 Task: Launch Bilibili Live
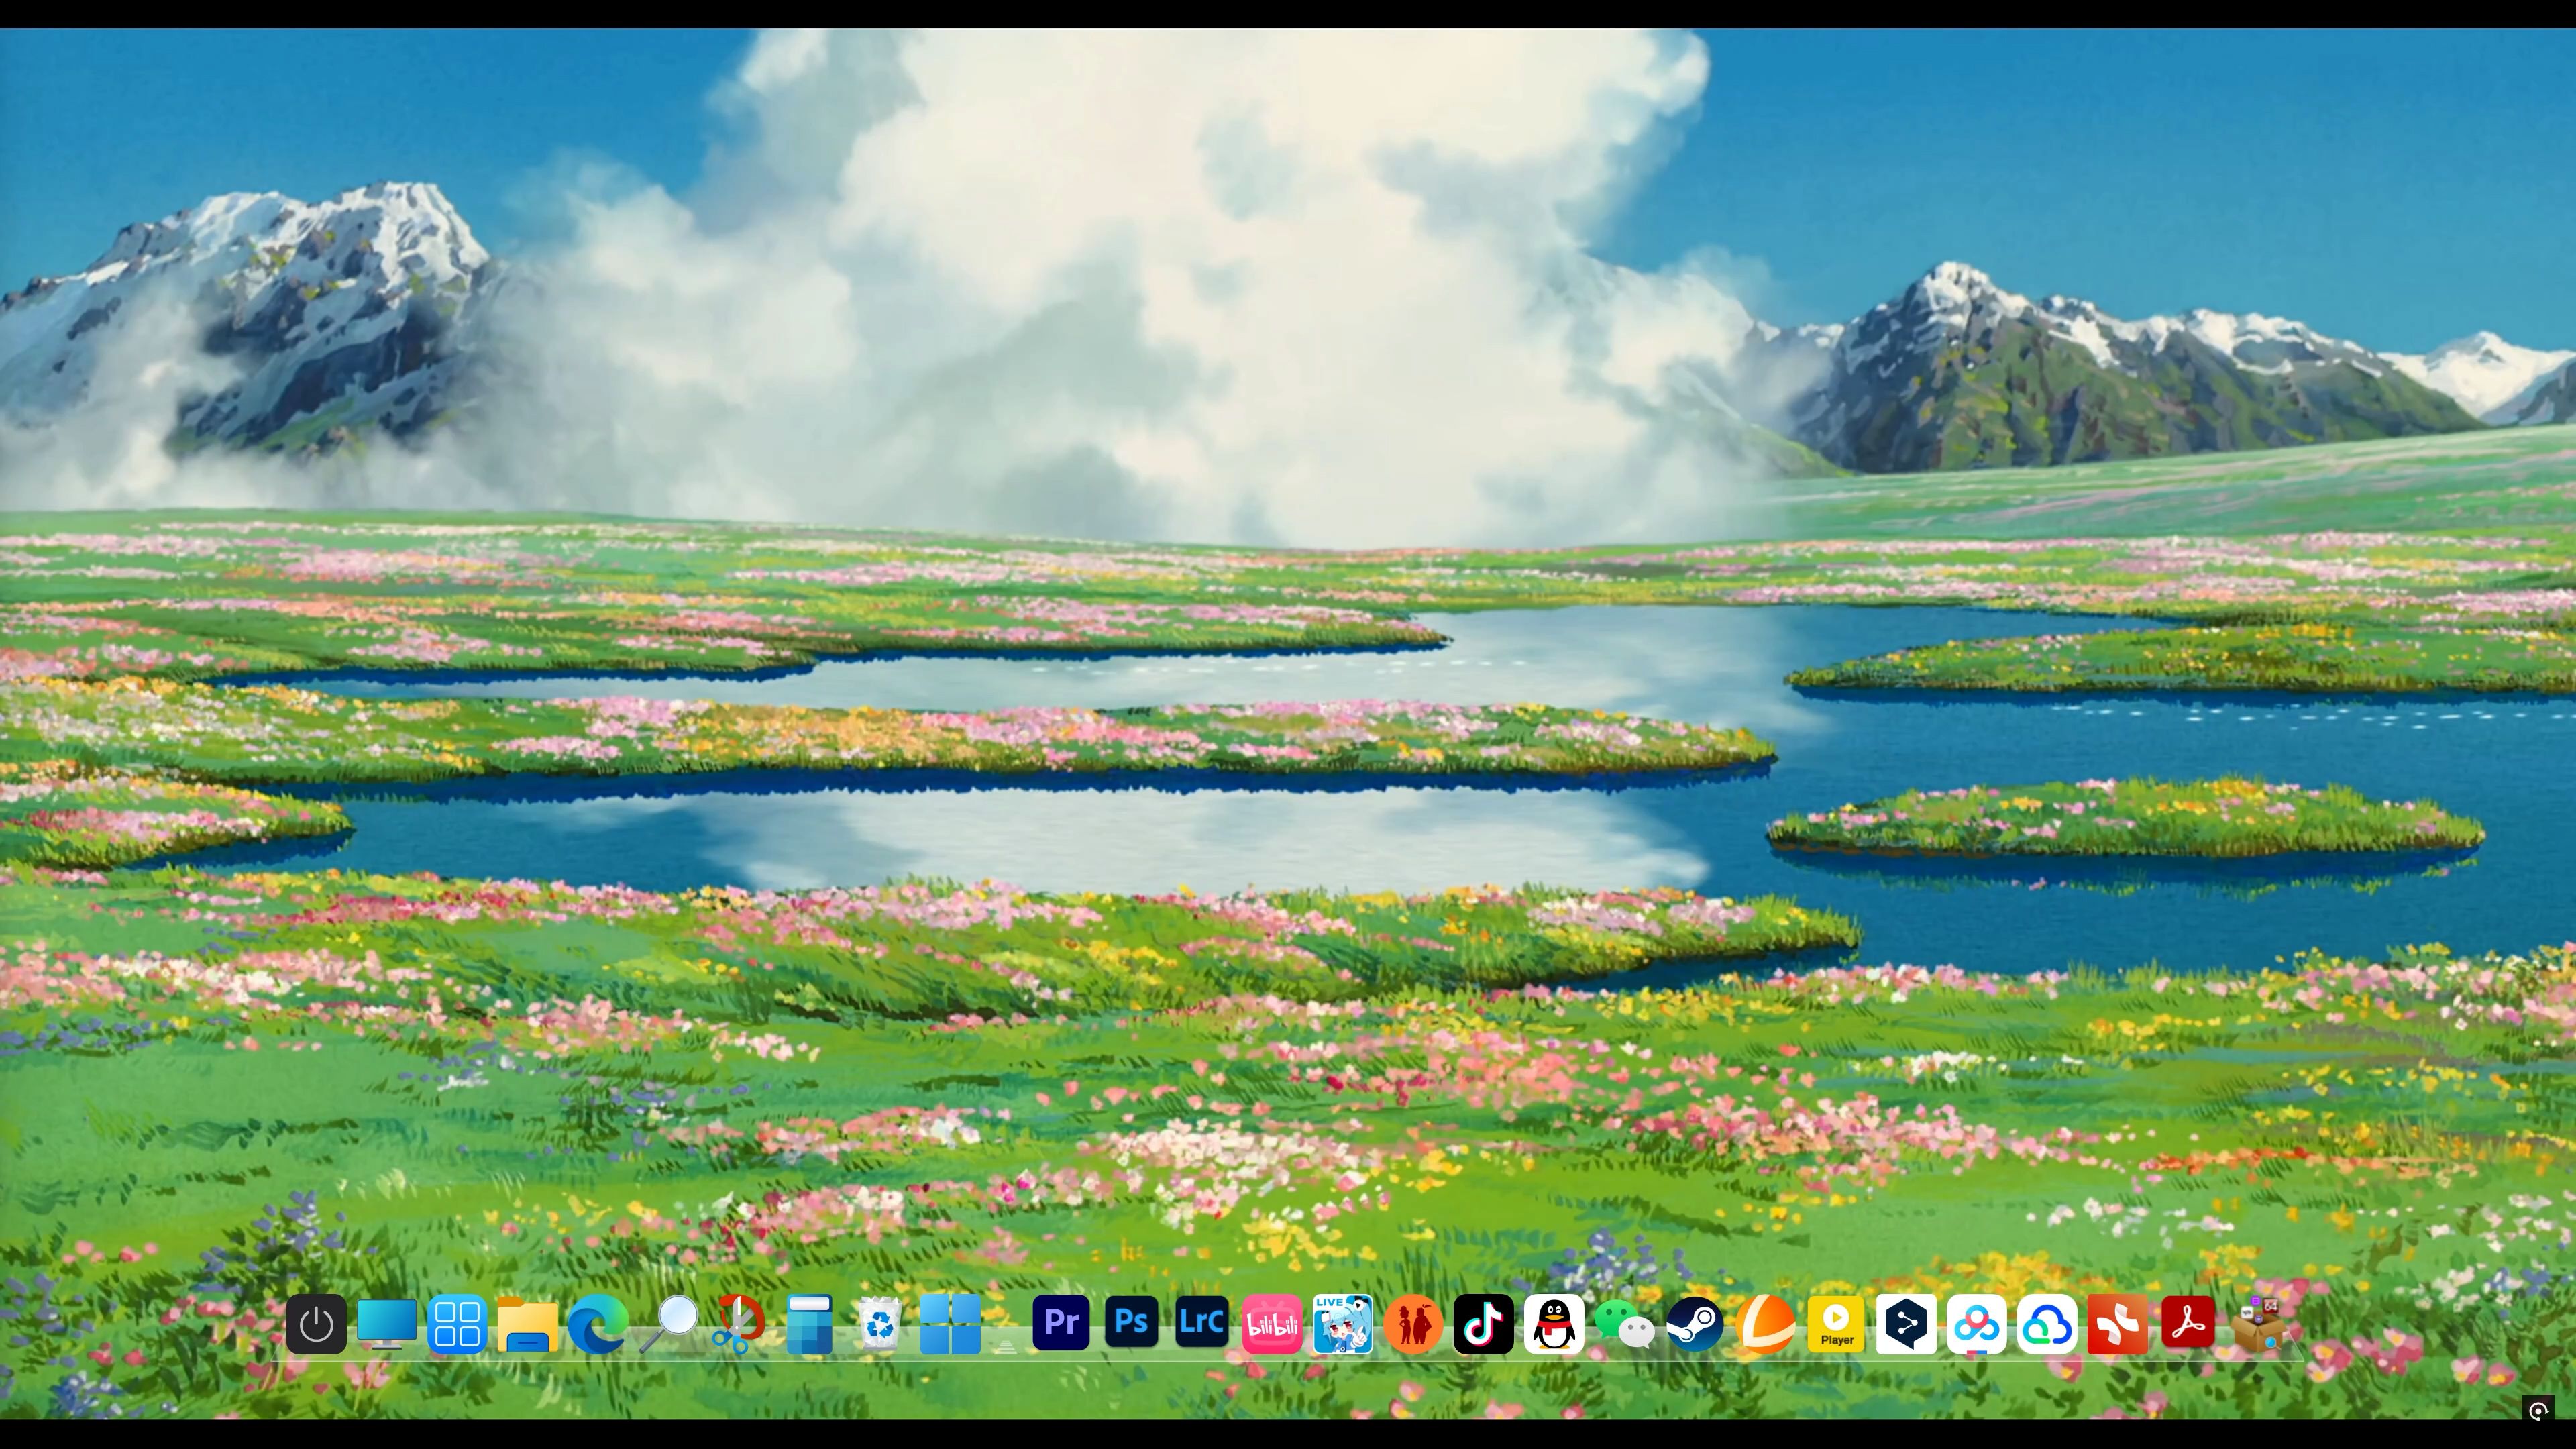click(x=1342, y=1323)
